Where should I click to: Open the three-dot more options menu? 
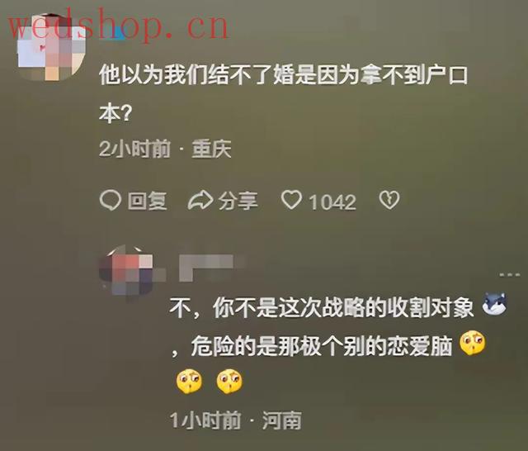[510, 275]
